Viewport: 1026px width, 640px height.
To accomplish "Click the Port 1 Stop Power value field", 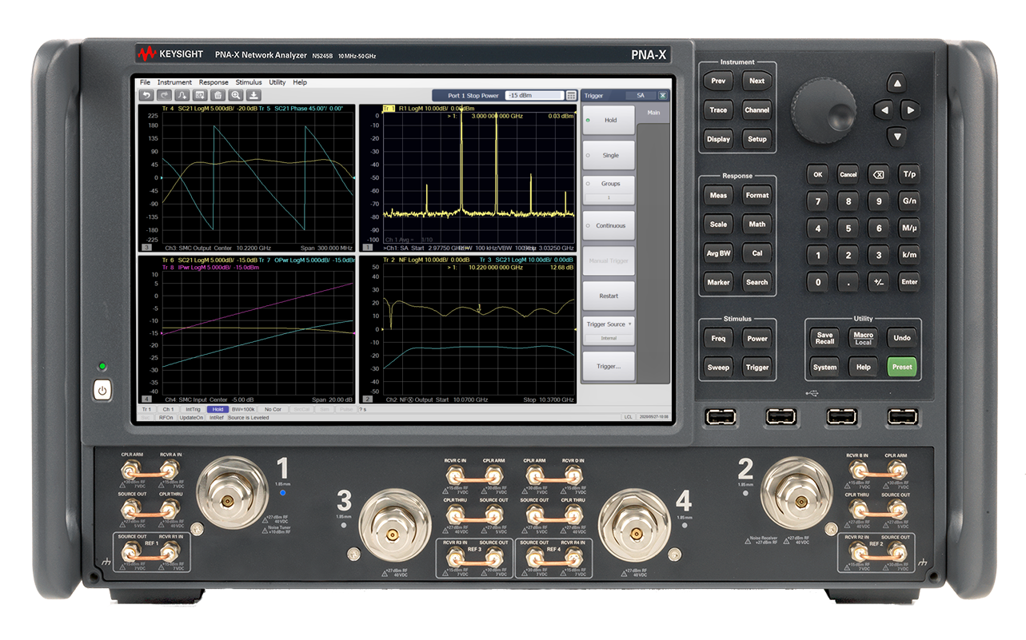I will click(534, 95).
